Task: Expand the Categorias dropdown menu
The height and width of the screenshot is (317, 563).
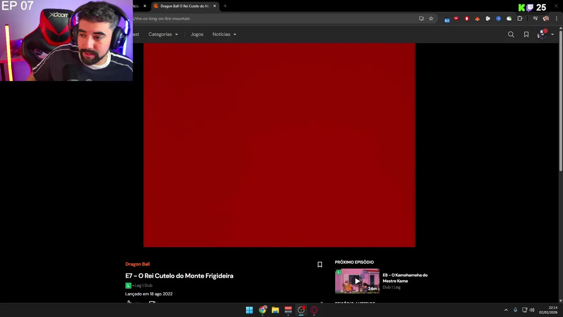Action: click(163, 34)
